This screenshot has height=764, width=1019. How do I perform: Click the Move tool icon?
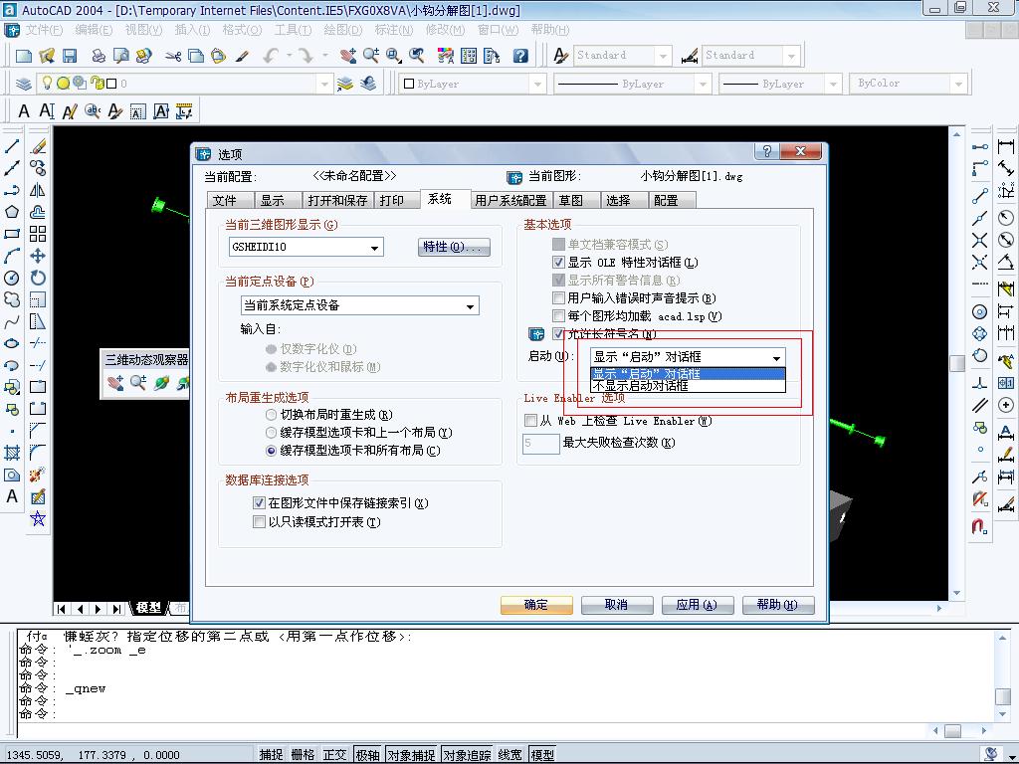pyautogui.click(x=38, y=256)
